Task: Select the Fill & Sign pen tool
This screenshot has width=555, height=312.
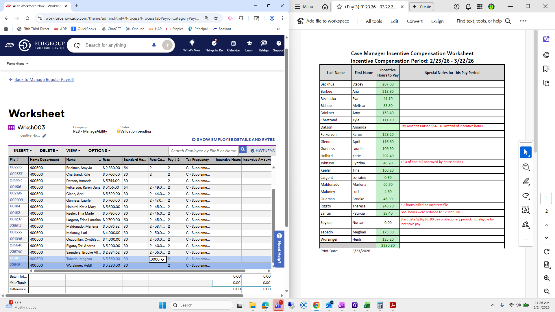Action: click(x=526, y=225)
